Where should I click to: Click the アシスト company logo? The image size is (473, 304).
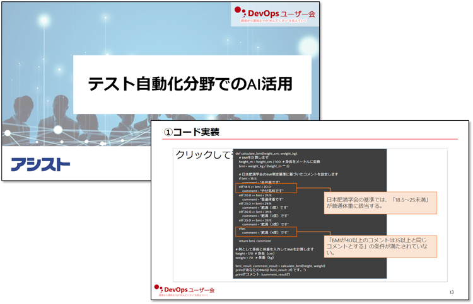pos(40,165)
